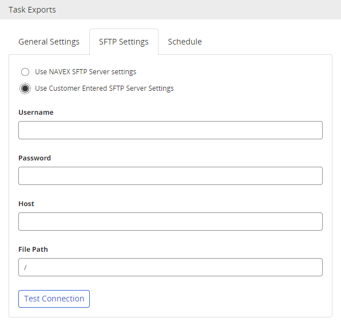Click the Password field label
This screenshot has width=341, height=322.
[x=34, y=158]
